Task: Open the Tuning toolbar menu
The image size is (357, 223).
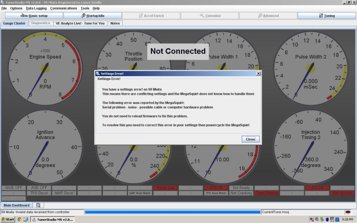Action: [327, 16]
